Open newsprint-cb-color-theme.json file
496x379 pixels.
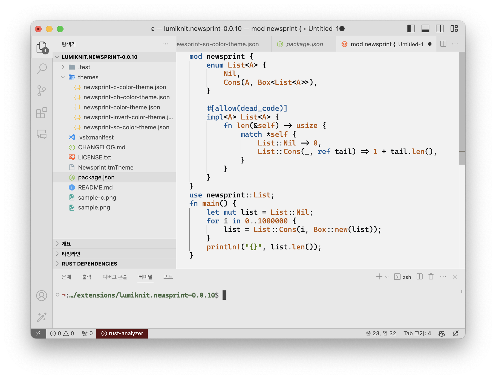point(114,97)
